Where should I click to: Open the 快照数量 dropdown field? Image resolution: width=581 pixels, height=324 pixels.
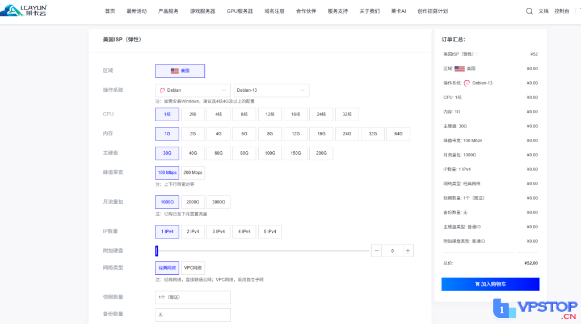(193, 297)
